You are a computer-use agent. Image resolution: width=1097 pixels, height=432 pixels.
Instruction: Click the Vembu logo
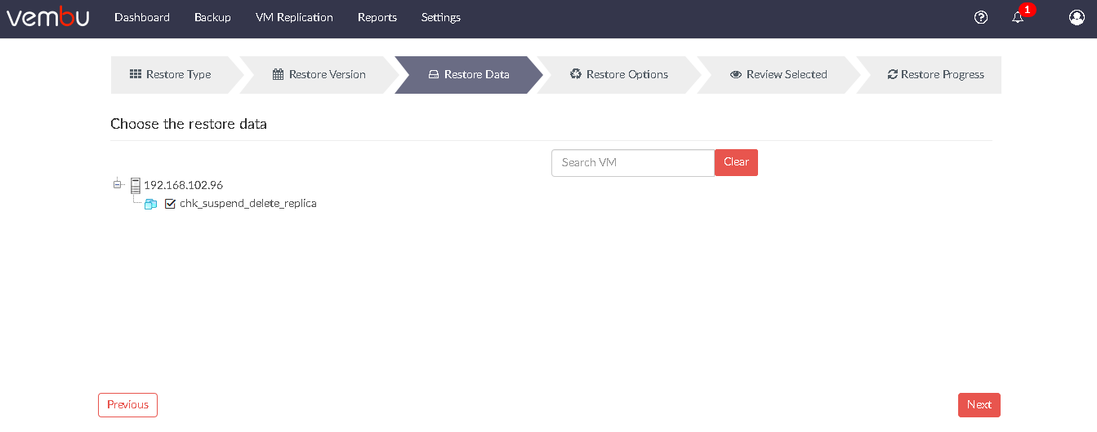tap(47, 17)
